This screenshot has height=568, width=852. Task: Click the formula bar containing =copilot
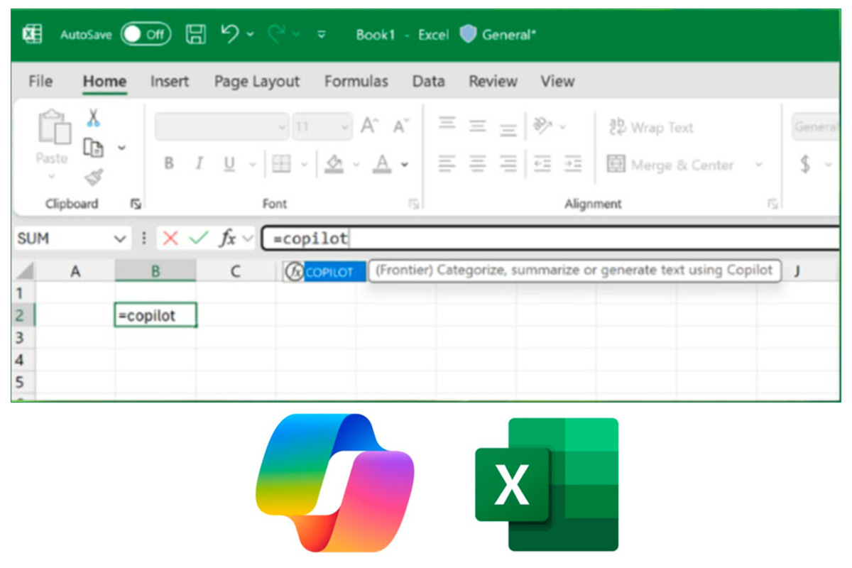551,239
